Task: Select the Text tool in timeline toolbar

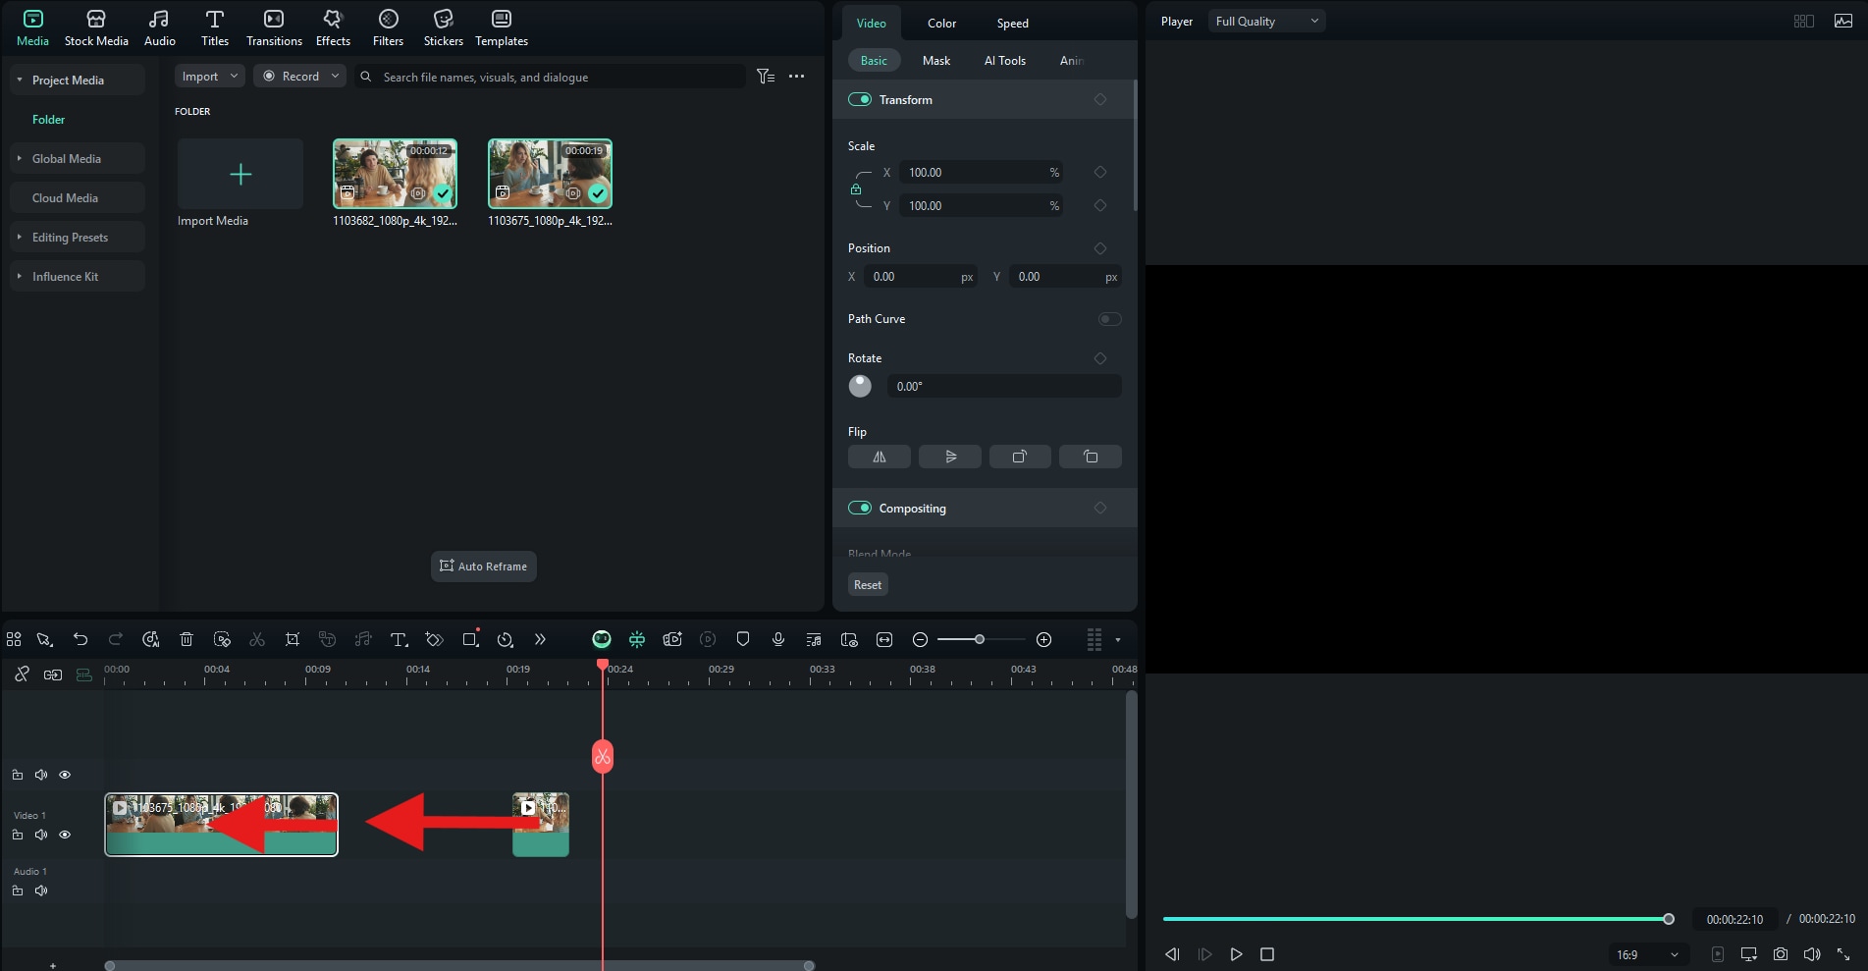Action: coord(399,639)
